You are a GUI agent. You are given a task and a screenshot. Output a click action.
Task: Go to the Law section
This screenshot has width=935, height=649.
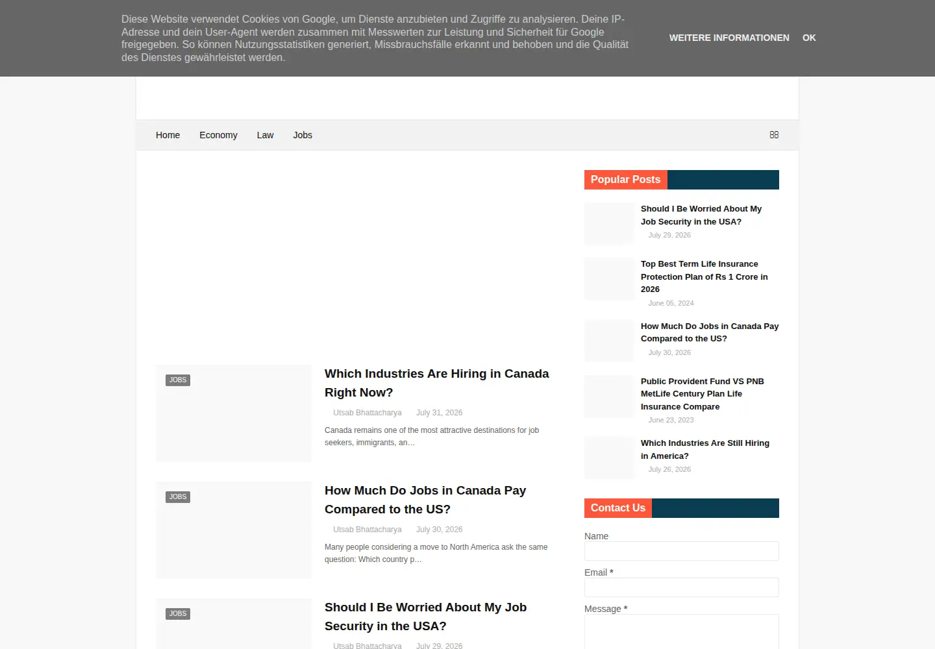(x=265, y=135)
